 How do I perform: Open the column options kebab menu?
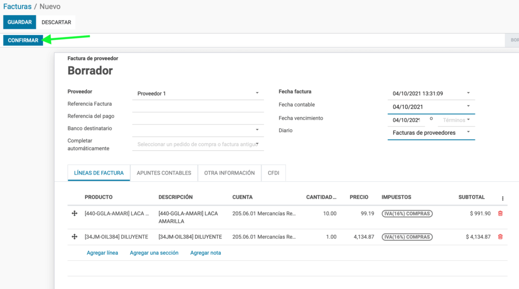(502, 198)
